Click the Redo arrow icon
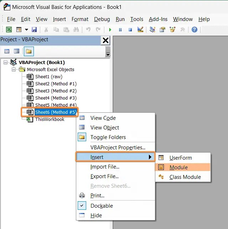 point(98,30)
